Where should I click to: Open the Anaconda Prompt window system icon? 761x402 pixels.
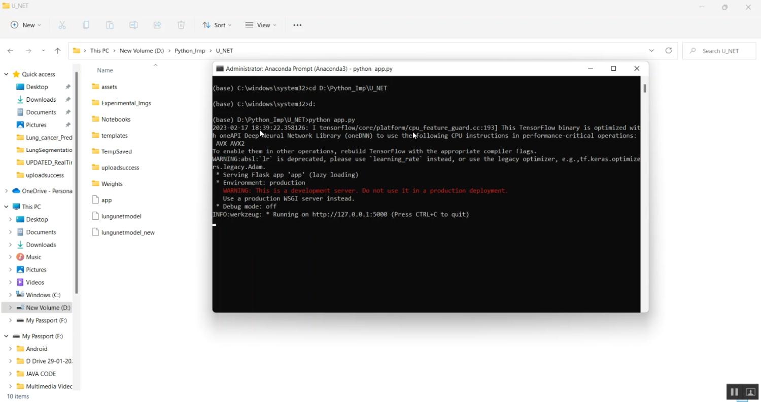pos(220,69)
